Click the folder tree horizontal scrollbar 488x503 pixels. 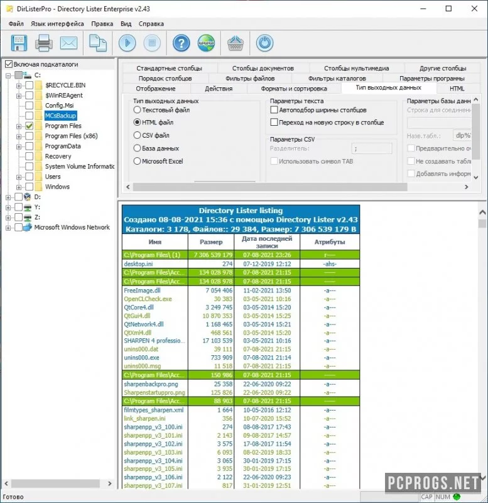pos(55,483)
